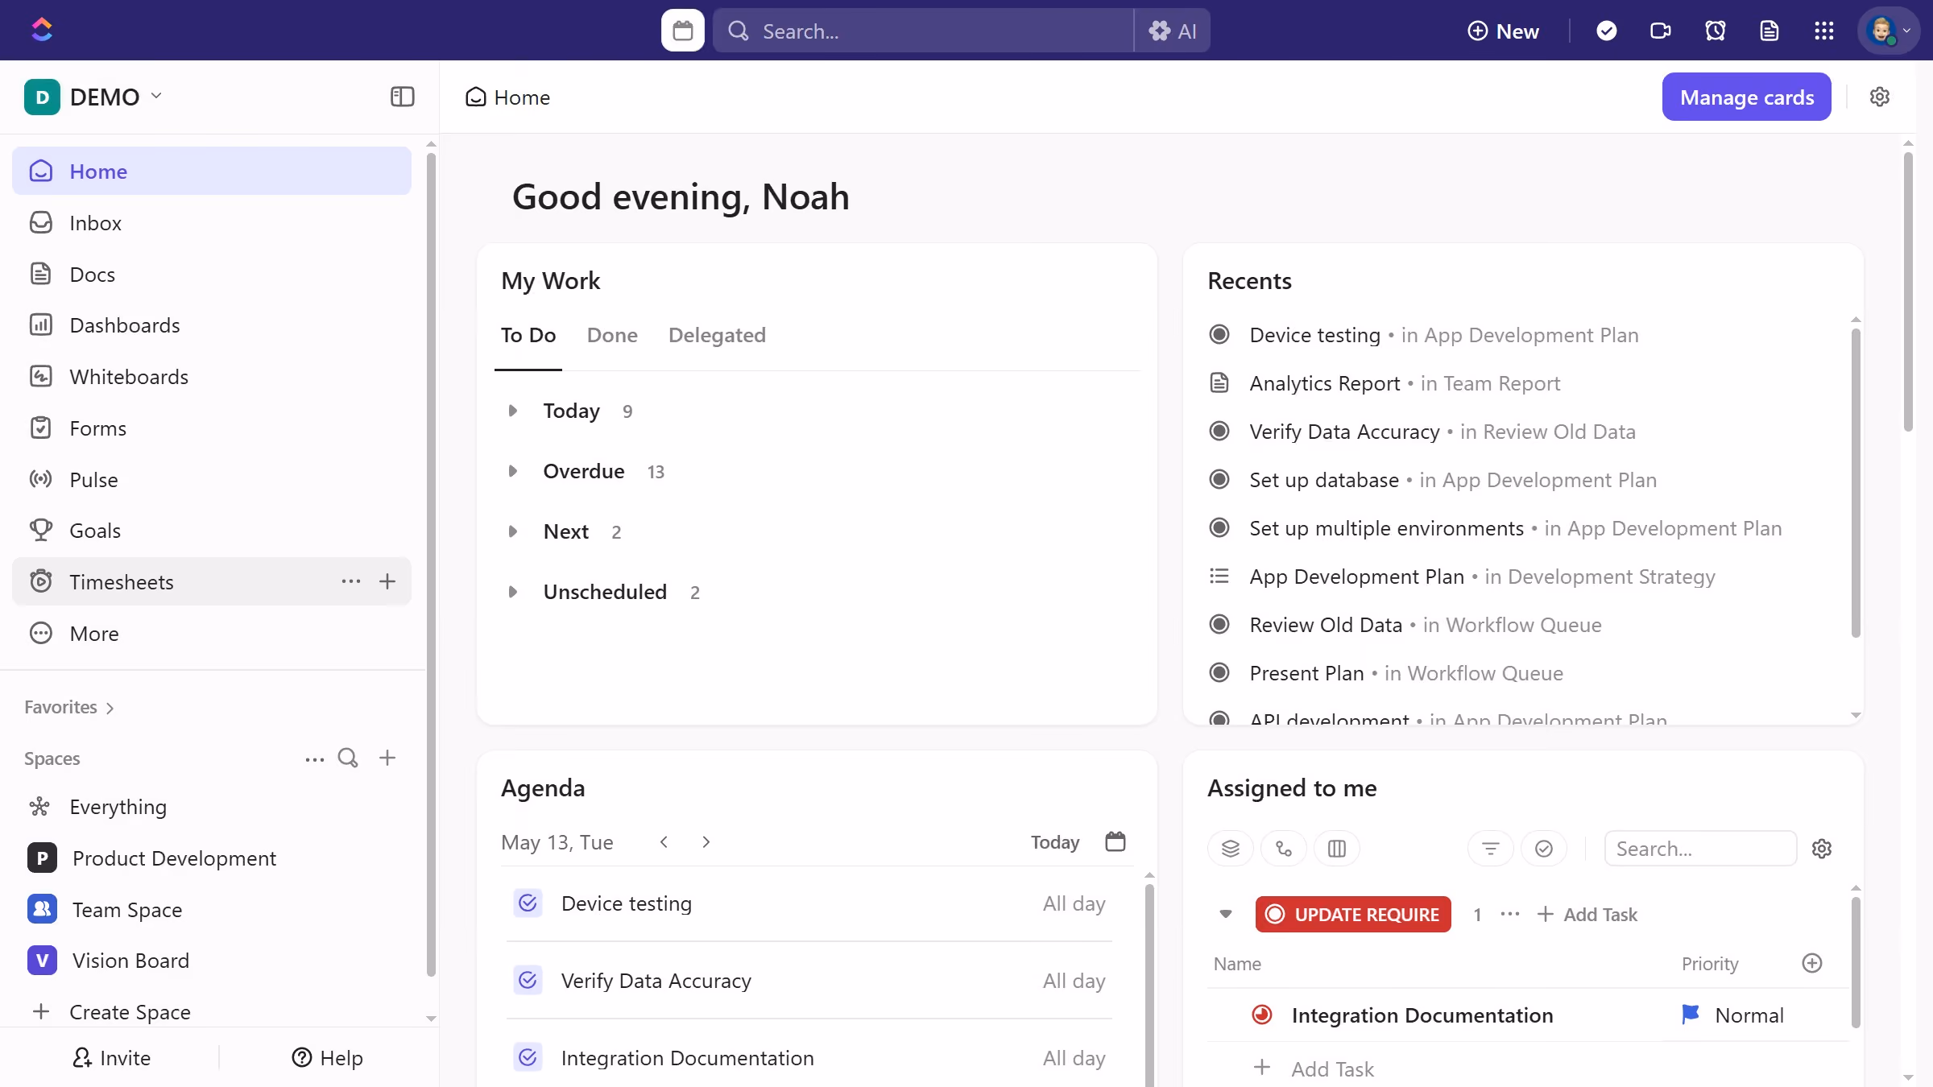The width and height of the screenshot is (1933, 1087).
Task: Open the user avatar menu
Action: coord(1888,31)
